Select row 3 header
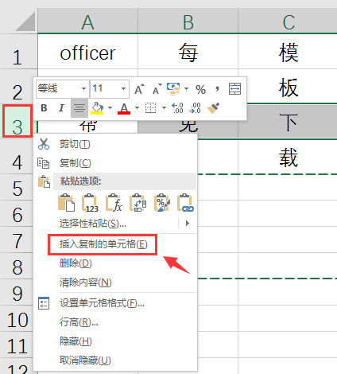The width and height of the screenshot is (337, 374). [17, 121]
